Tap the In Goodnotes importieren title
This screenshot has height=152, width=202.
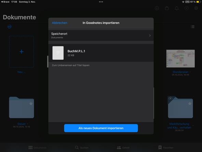click(x=101, y=23)
